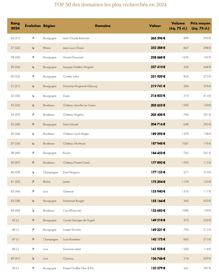Click the down arrow in Domaine Mugneret-Gibourg row
The image size is (219, 272).
point(33,86)
